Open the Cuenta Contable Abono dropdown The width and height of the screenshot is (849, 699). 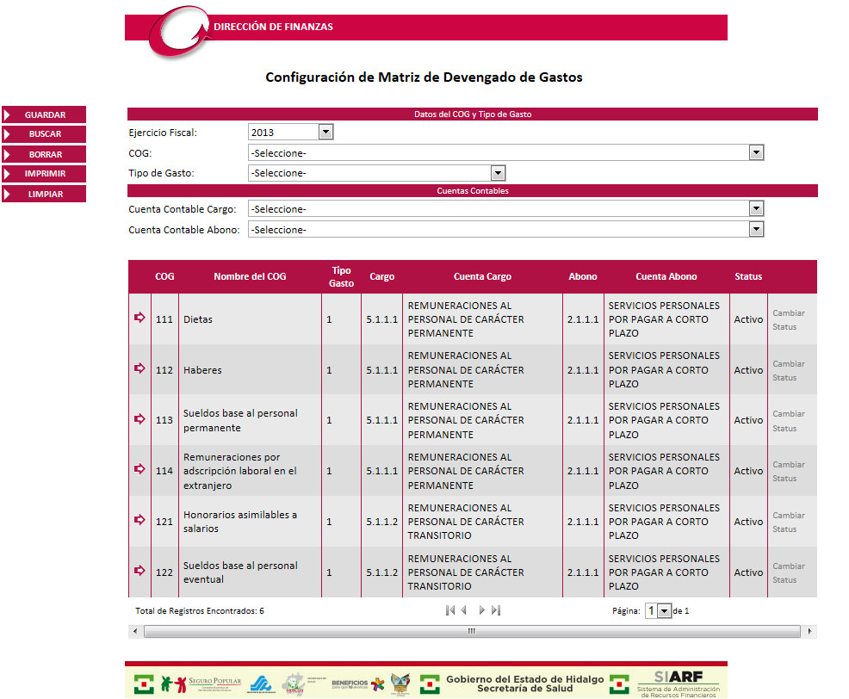coord(756,230)
